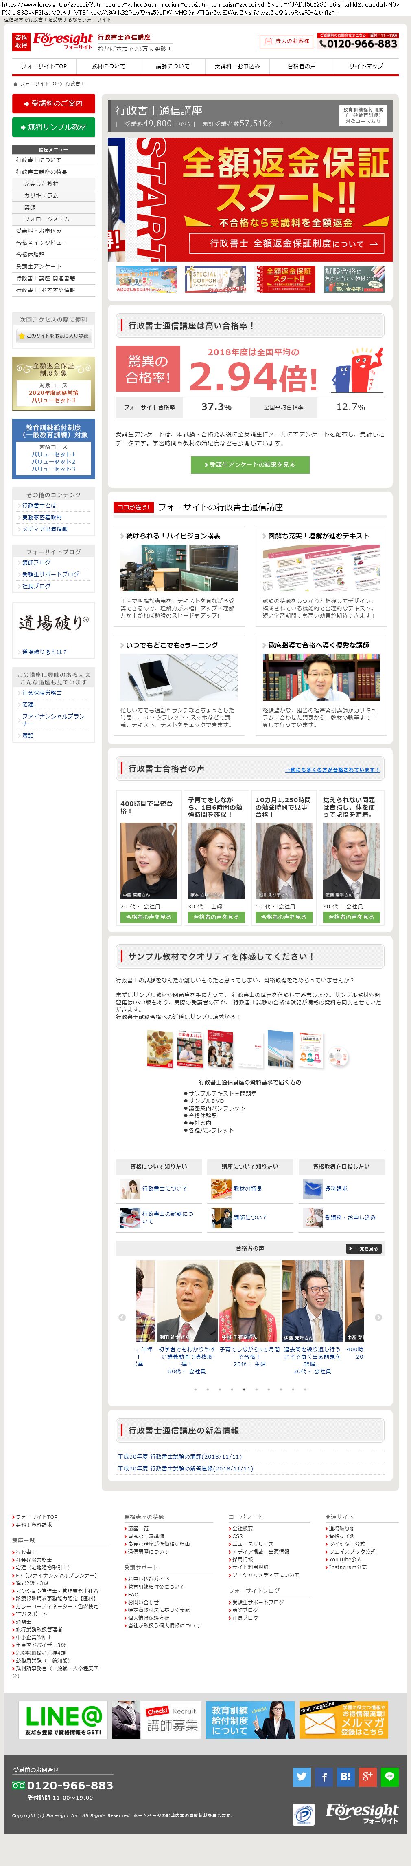The image size is (411, 1866).
Task: Open the Twitter icon in the footer
Action: (x=302, y=1776)
